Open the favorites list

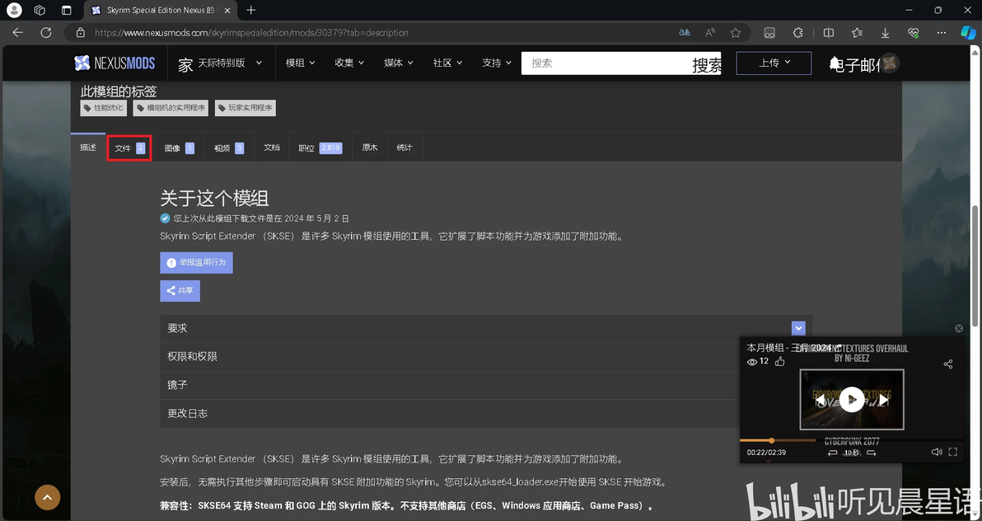[x=857, y=33]
